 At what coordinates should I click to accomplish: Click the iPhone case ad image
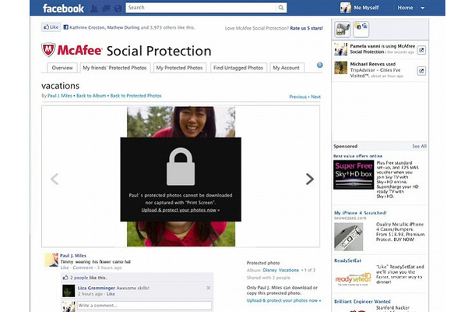[348, 237]
